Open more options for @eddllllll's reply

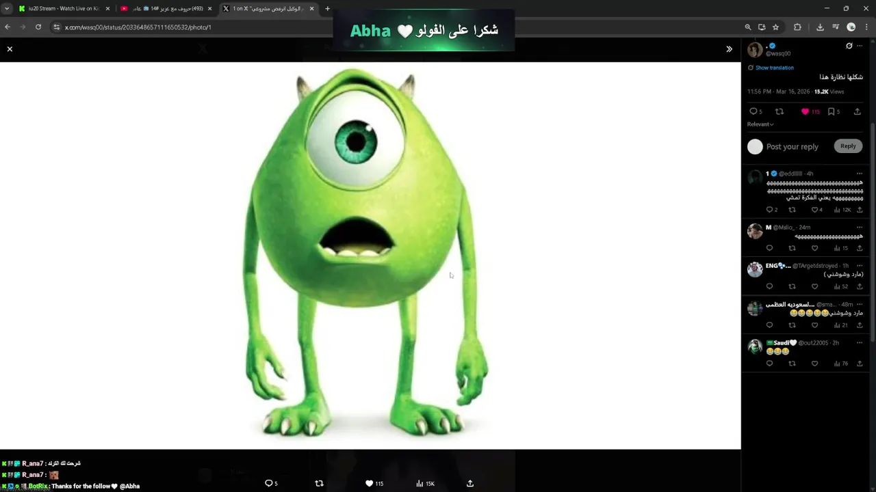[860, 174]
